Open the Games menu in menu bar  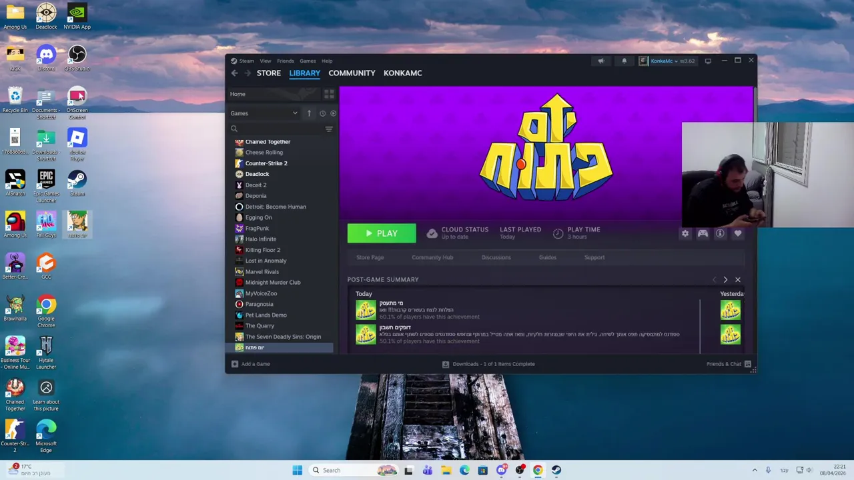308,61
